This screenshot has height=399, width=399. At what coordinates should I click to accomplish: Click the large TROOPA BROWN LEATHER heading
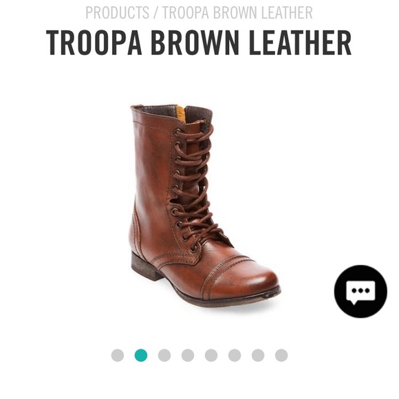(199, 43)
